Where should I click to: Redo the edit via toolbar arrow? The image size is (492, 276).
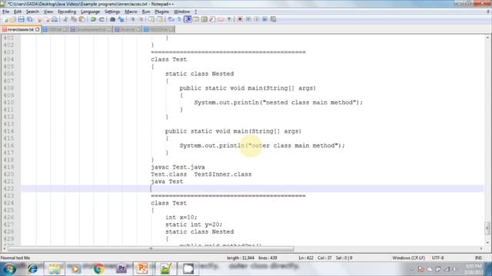tap(101, 19)
